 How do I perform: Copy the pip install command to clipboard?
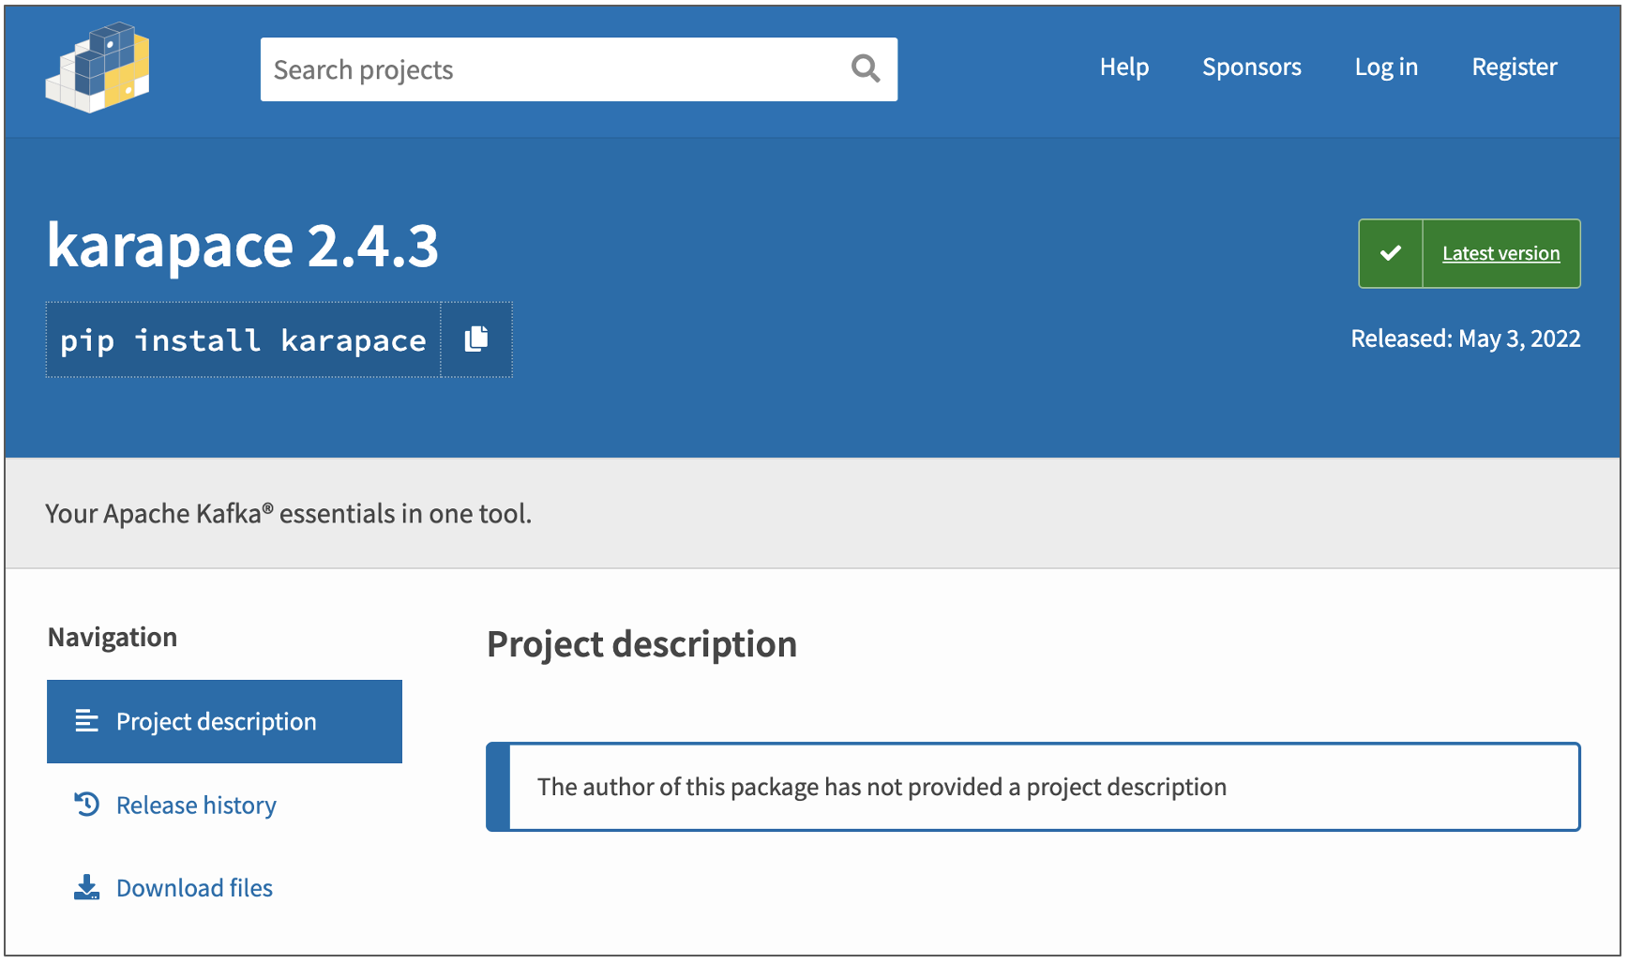pos(476,339)
